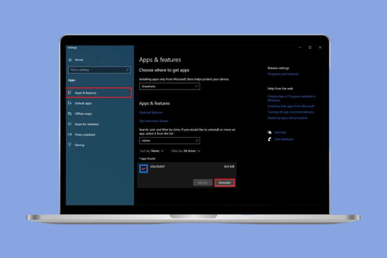The image size is (387, 258).
Task: Click the search magnifier in Find a setting
Action: 127,70
